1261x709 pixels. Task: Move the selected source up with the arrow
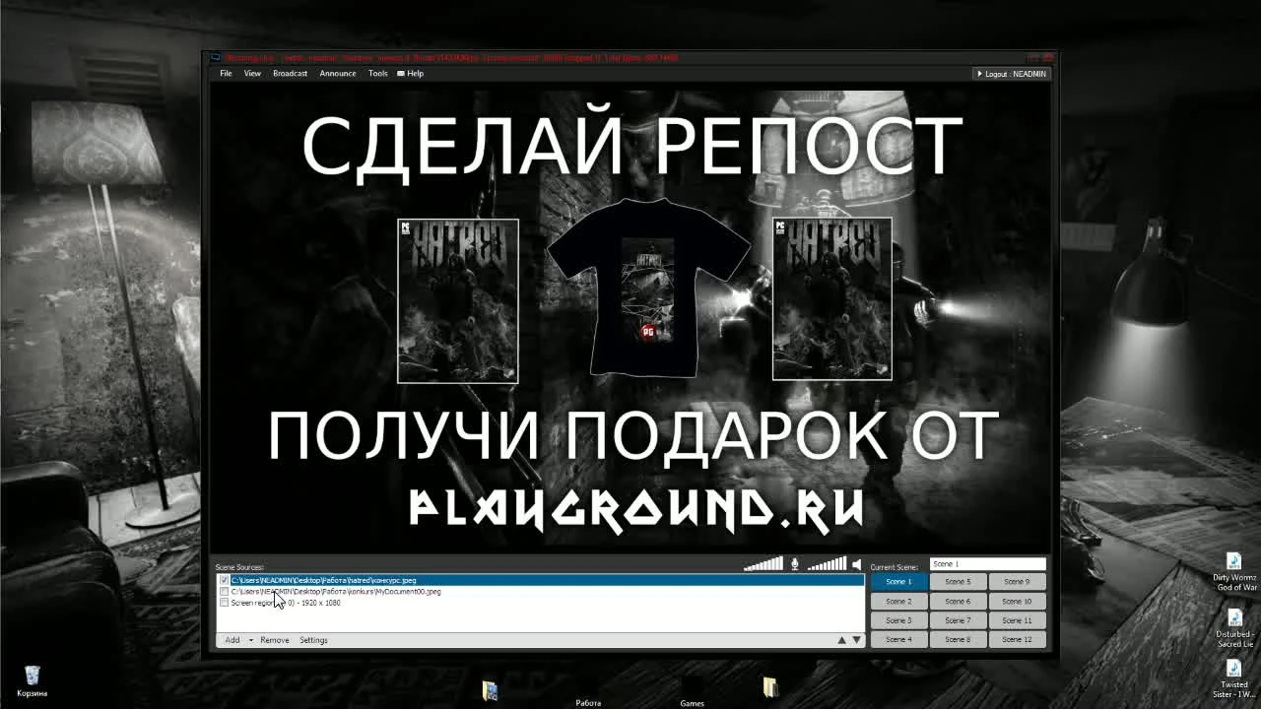[x=841, y=639]
